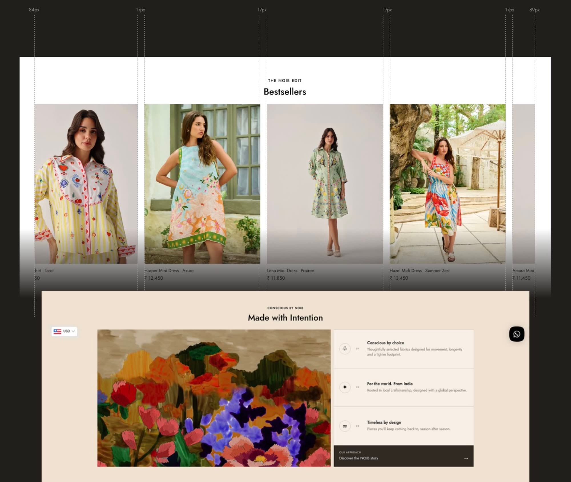Click the arrow on Discover the NOIB story
The height and width of the screenshot is (482, 571).
point(466,458)
